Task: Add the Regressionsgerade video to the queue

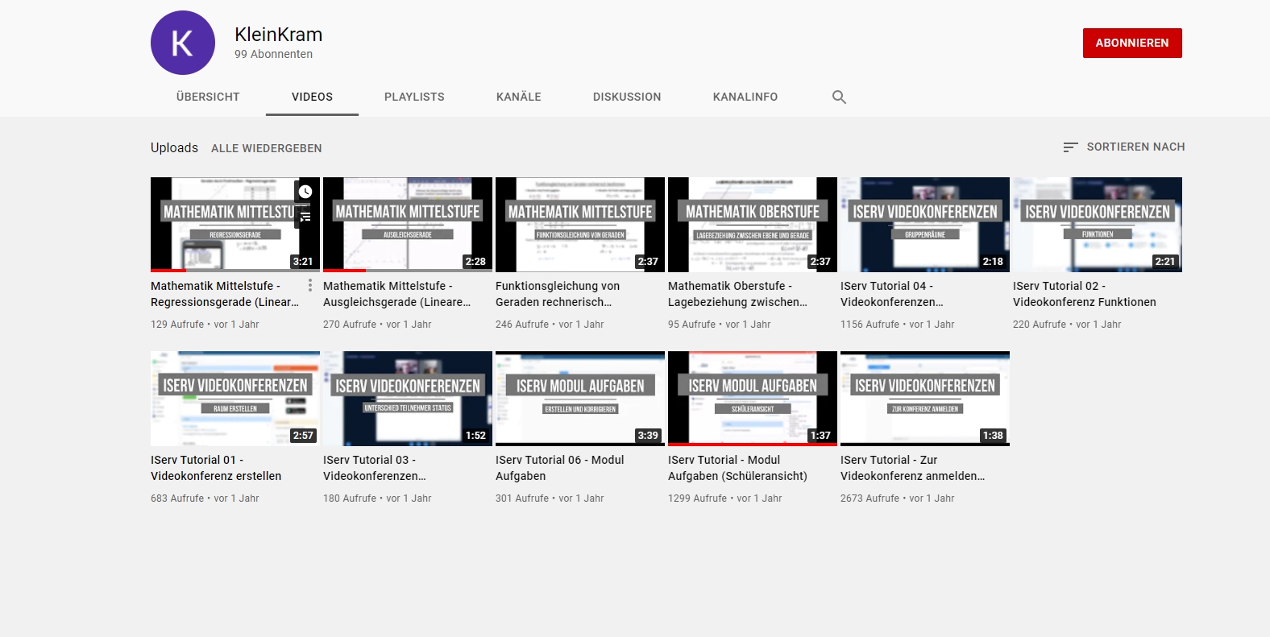Action: click(x=305, y=216)
